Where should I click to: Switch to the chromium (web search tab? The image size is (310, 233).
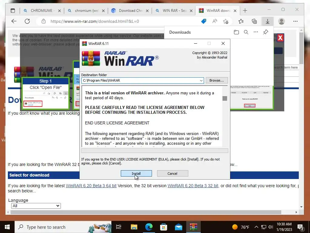(x=87, y=11)
